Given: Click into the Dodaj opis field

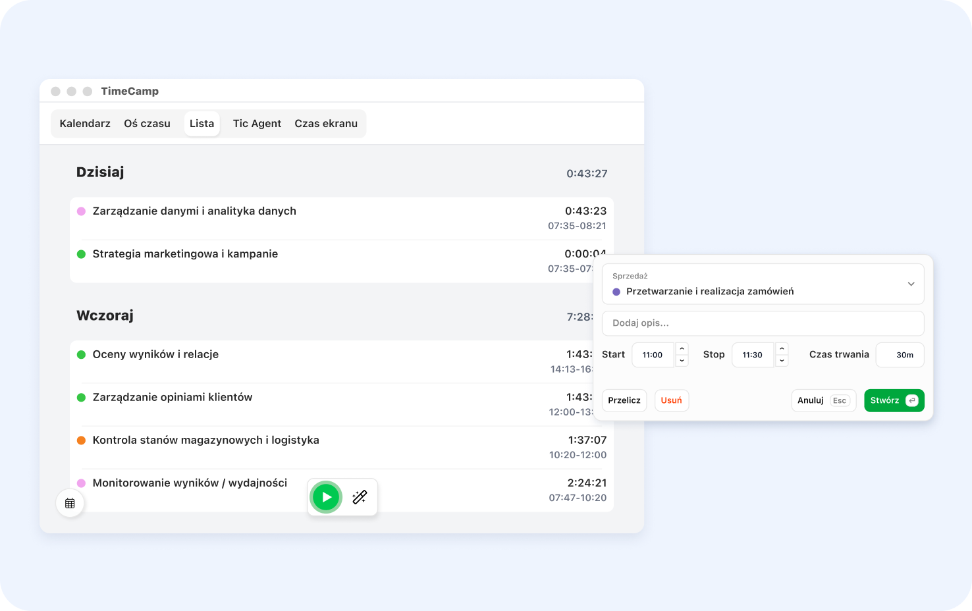Looking at the screenshot, I should click(763, 323).
